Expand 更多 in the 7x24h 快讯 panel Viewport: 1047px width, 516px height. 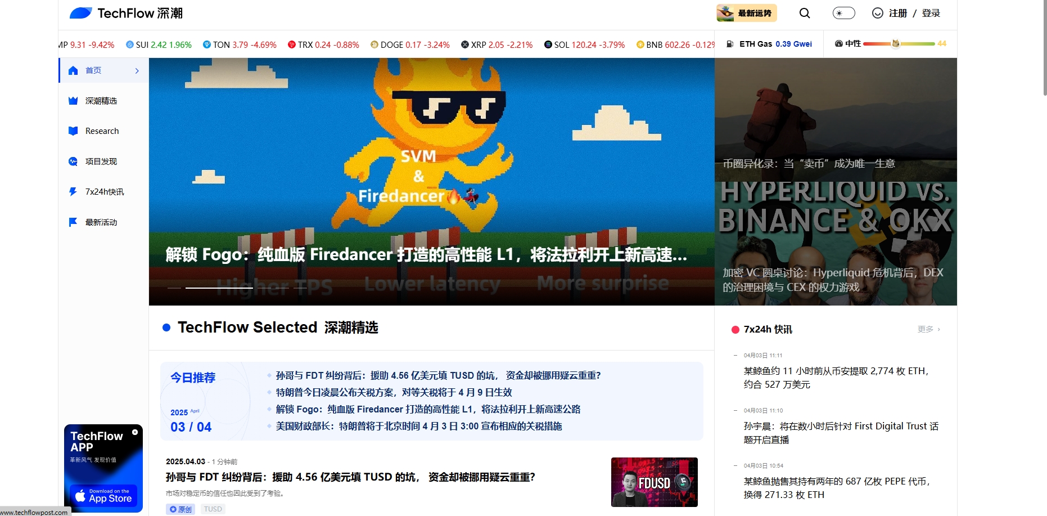click(x=928, y=329)
